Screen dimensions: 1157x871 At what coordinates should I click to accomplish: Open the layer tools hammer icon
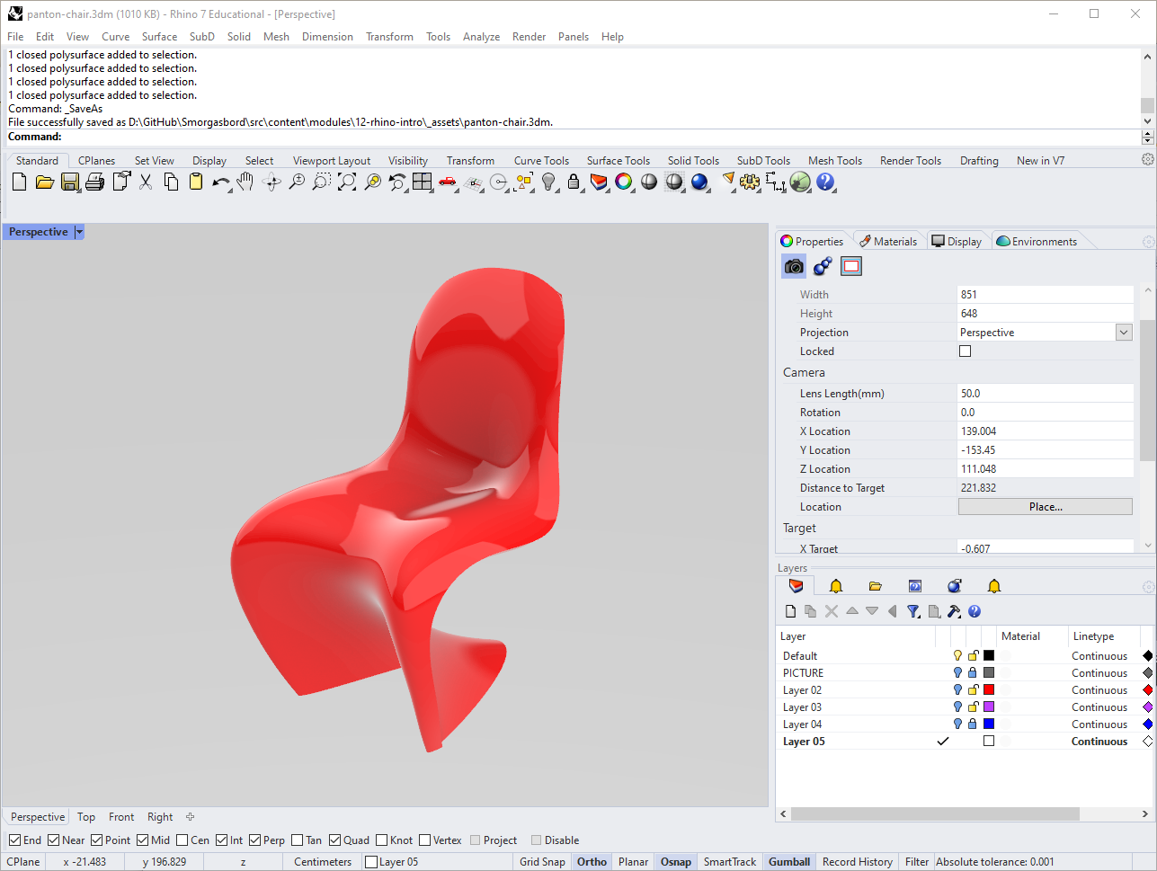click(954, 611)
